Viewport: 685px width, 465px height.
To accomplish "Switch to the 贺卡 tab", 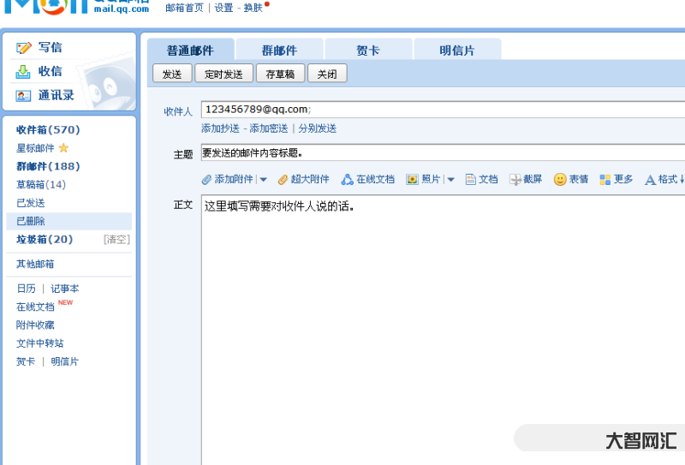I will pos(368,51).
